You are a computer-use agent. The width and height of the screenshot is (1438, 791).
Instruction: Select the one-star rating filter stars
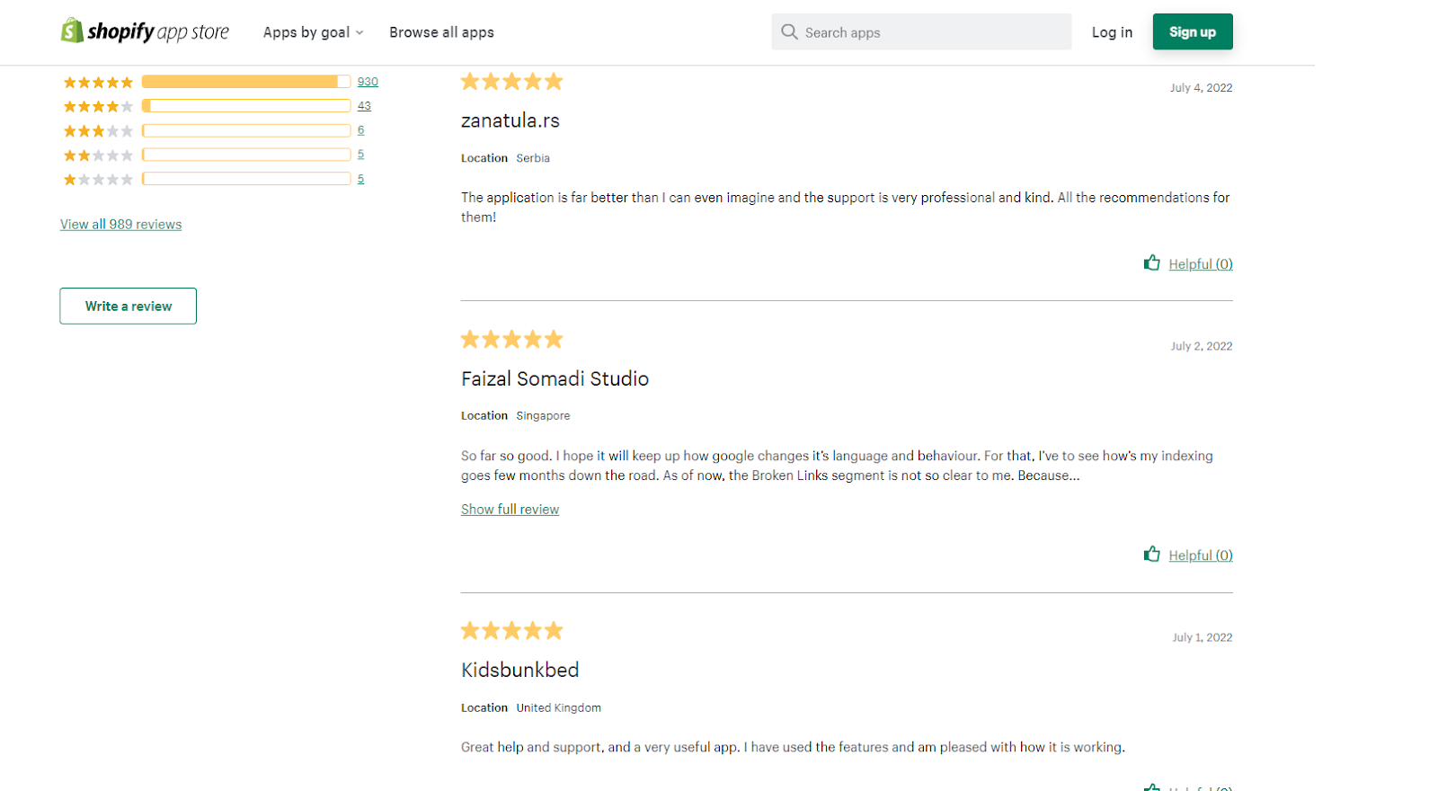pyautogui.click(x=98, y=180)
